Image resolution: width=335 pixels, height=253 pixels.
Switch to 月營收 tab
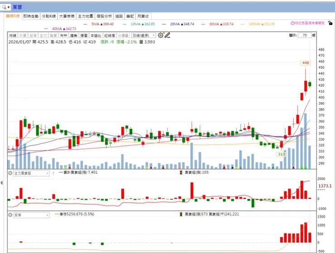pos(143,16)
